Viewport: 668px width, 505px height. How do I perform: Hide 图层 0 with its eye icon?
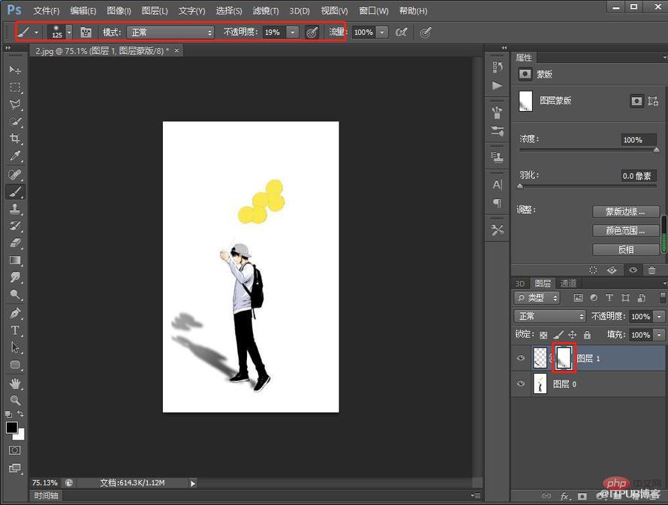pyautogui.click(x=521, y=383)
